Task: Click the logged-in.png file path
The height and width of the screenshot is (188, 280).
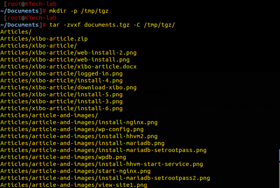Action: tap(61, 73)
